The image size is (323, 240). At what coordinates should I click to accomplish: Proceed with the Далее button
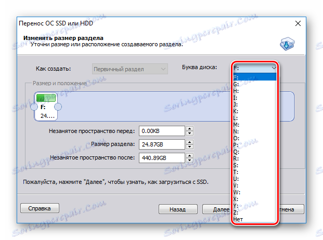tap(217, 209)
